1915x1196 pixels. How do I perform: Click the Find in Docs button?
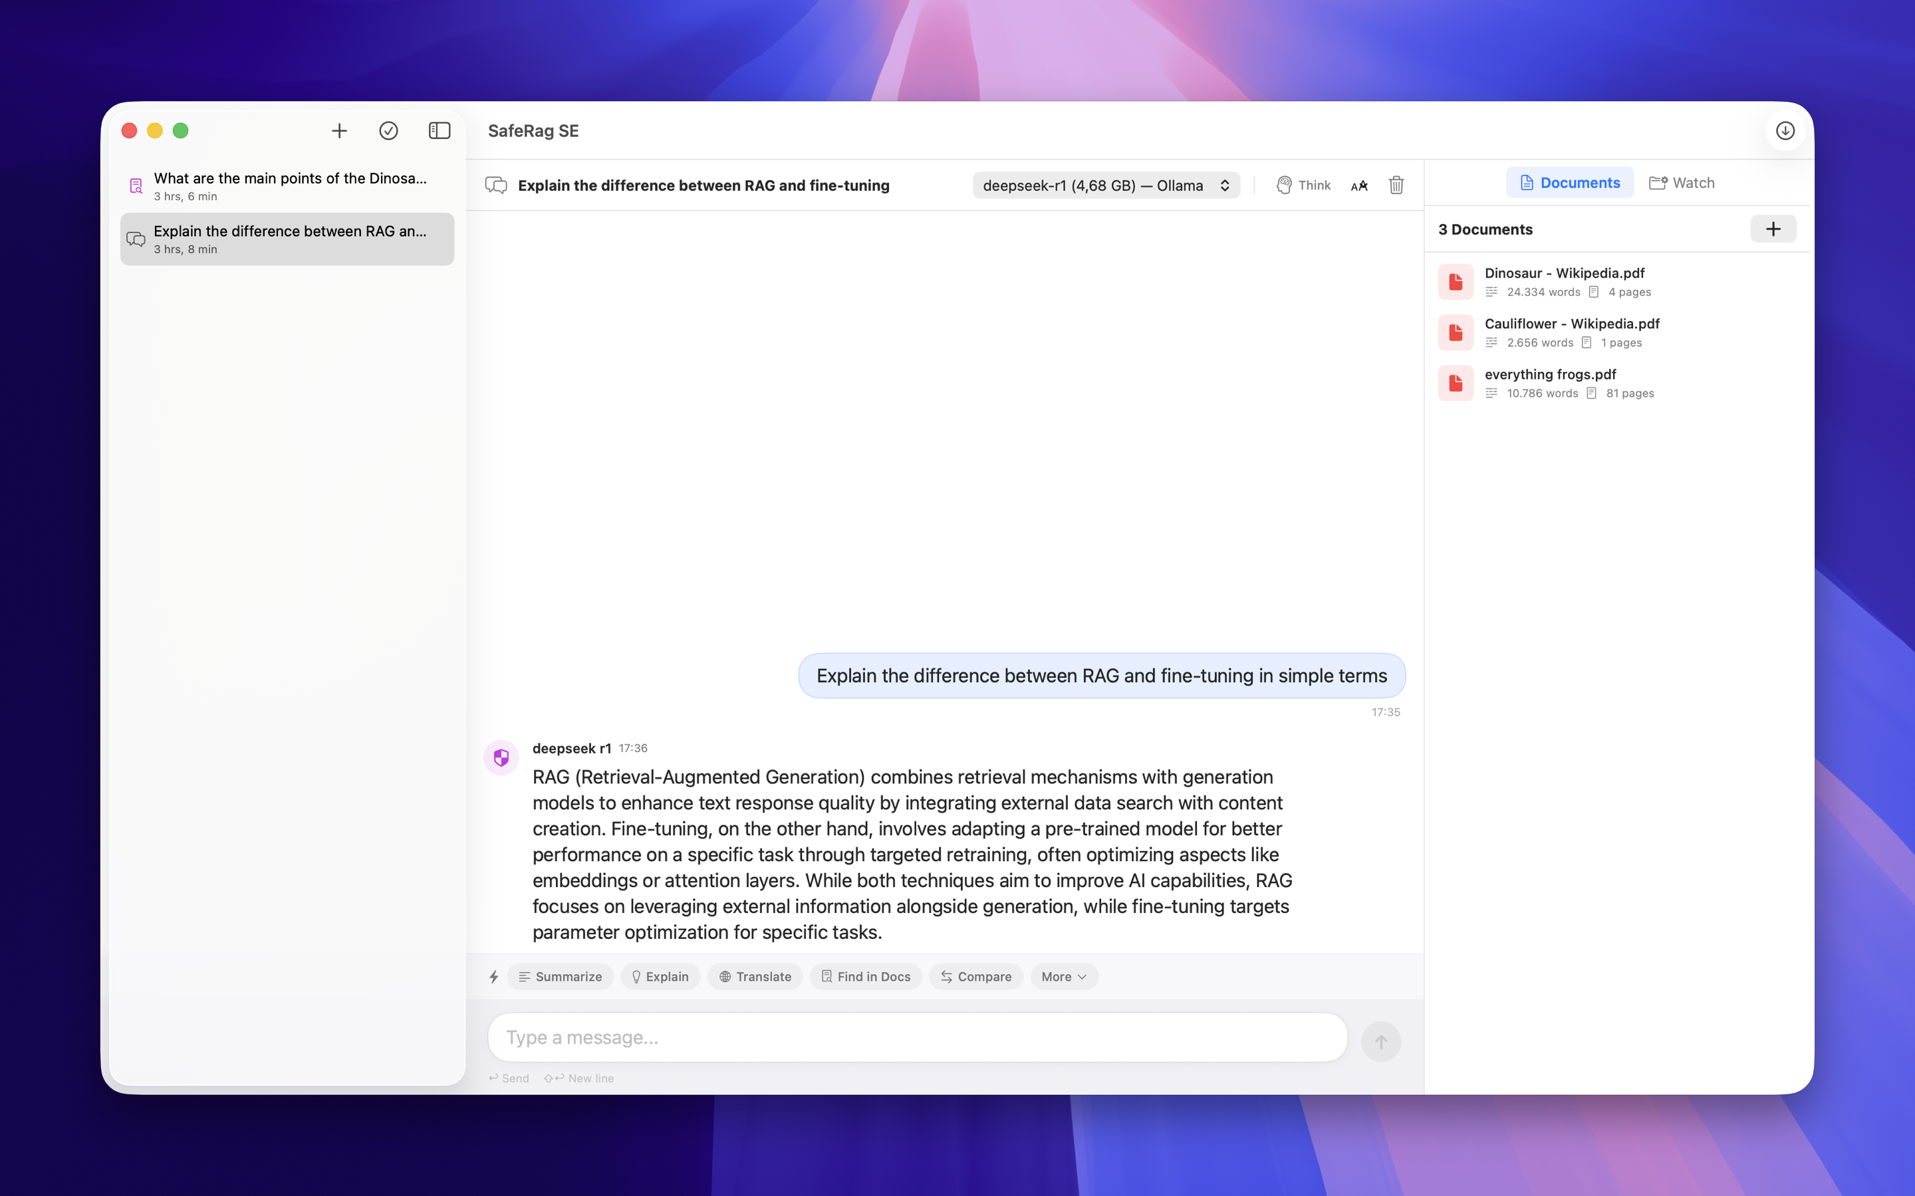coord(865,976)
